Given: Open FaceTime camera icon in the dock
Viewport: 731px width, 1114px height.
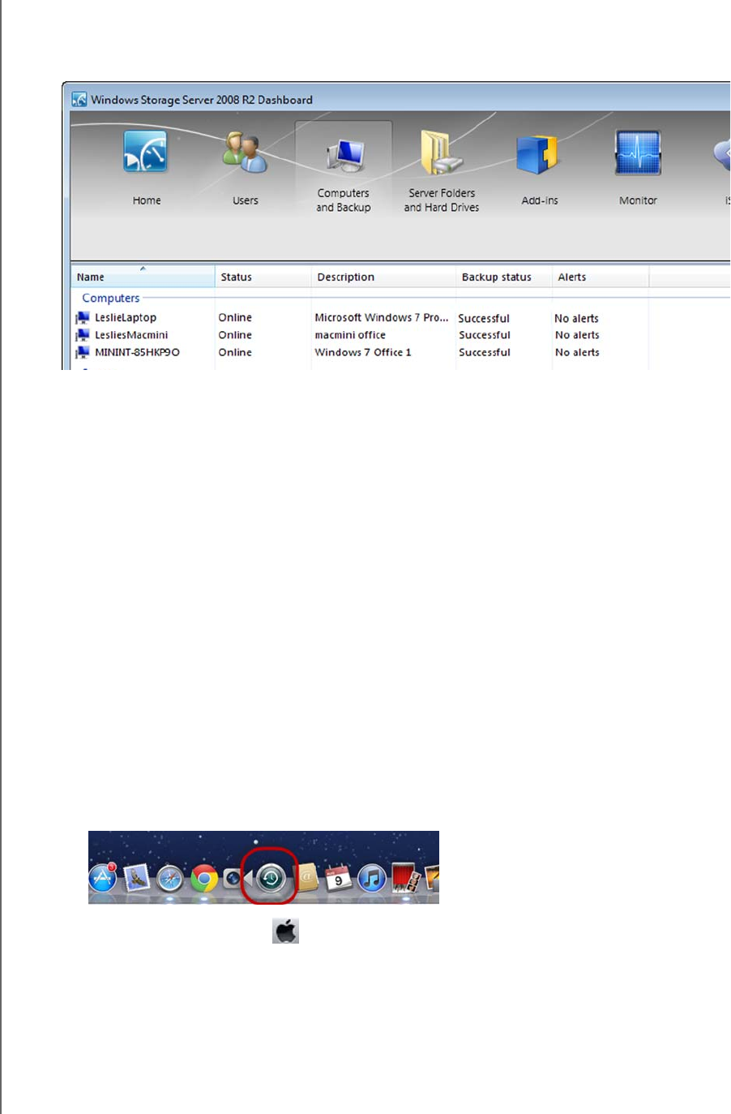Looking at the screenshot, I should click(234, 878).
